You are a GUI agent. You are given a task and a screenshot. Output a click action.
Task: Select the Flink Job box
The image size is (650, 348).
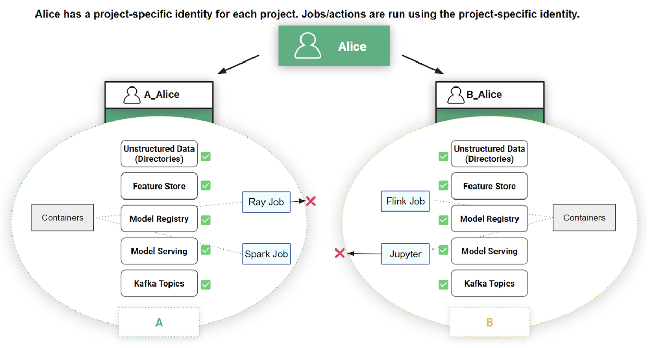pyautogui.click(x=405, y=201)
